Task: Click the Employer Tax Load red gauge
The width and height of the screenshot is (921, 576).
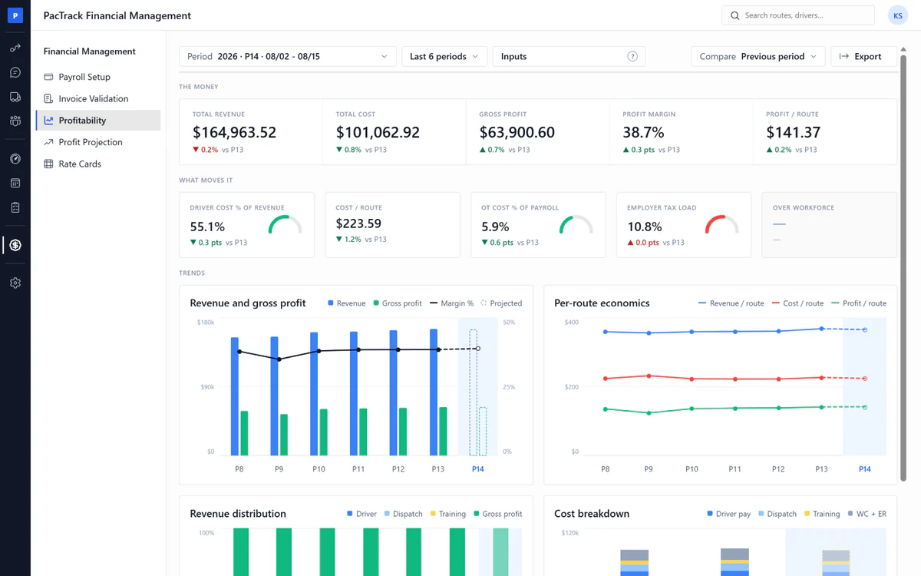Action: (722, 225)
